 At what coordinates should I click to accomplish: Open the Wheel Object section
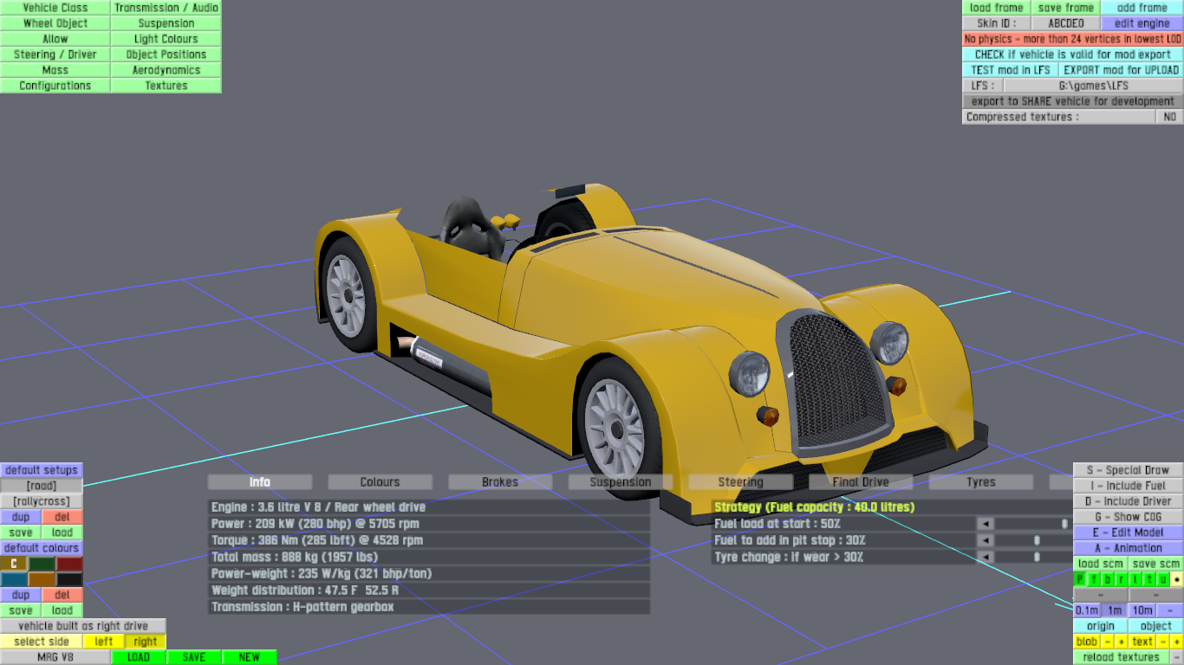pos(55,23)
